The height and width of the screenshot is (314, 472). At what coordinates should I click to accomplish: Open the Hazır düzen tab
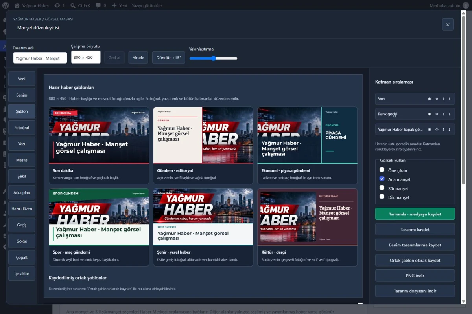pos(22,209)
